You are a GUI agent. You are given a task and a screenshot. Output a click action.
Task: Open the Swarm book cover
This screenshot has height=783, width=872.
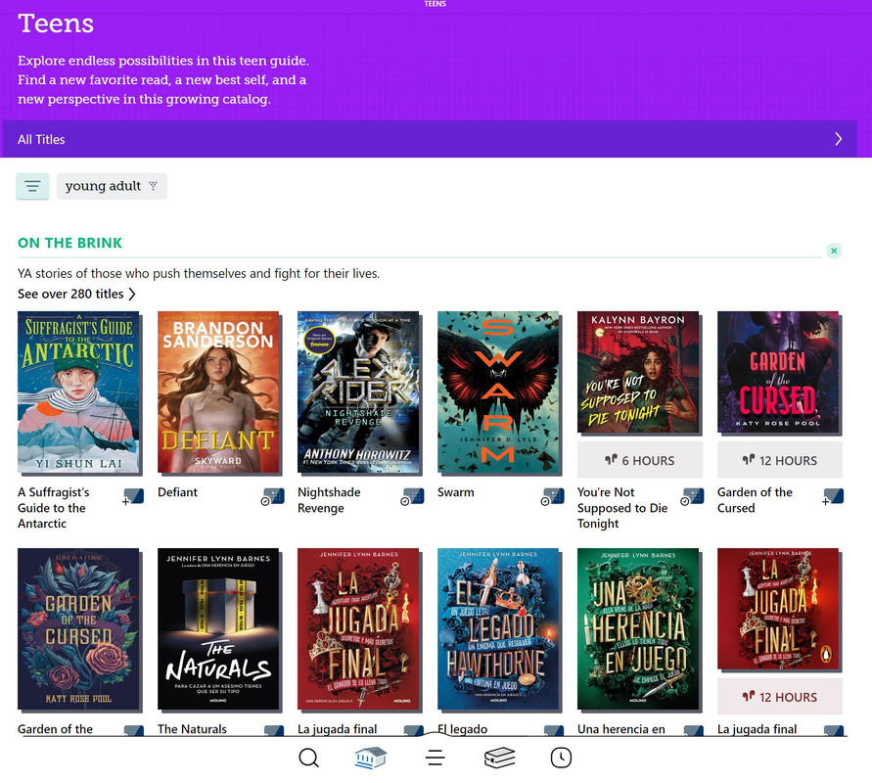[498, 392]
